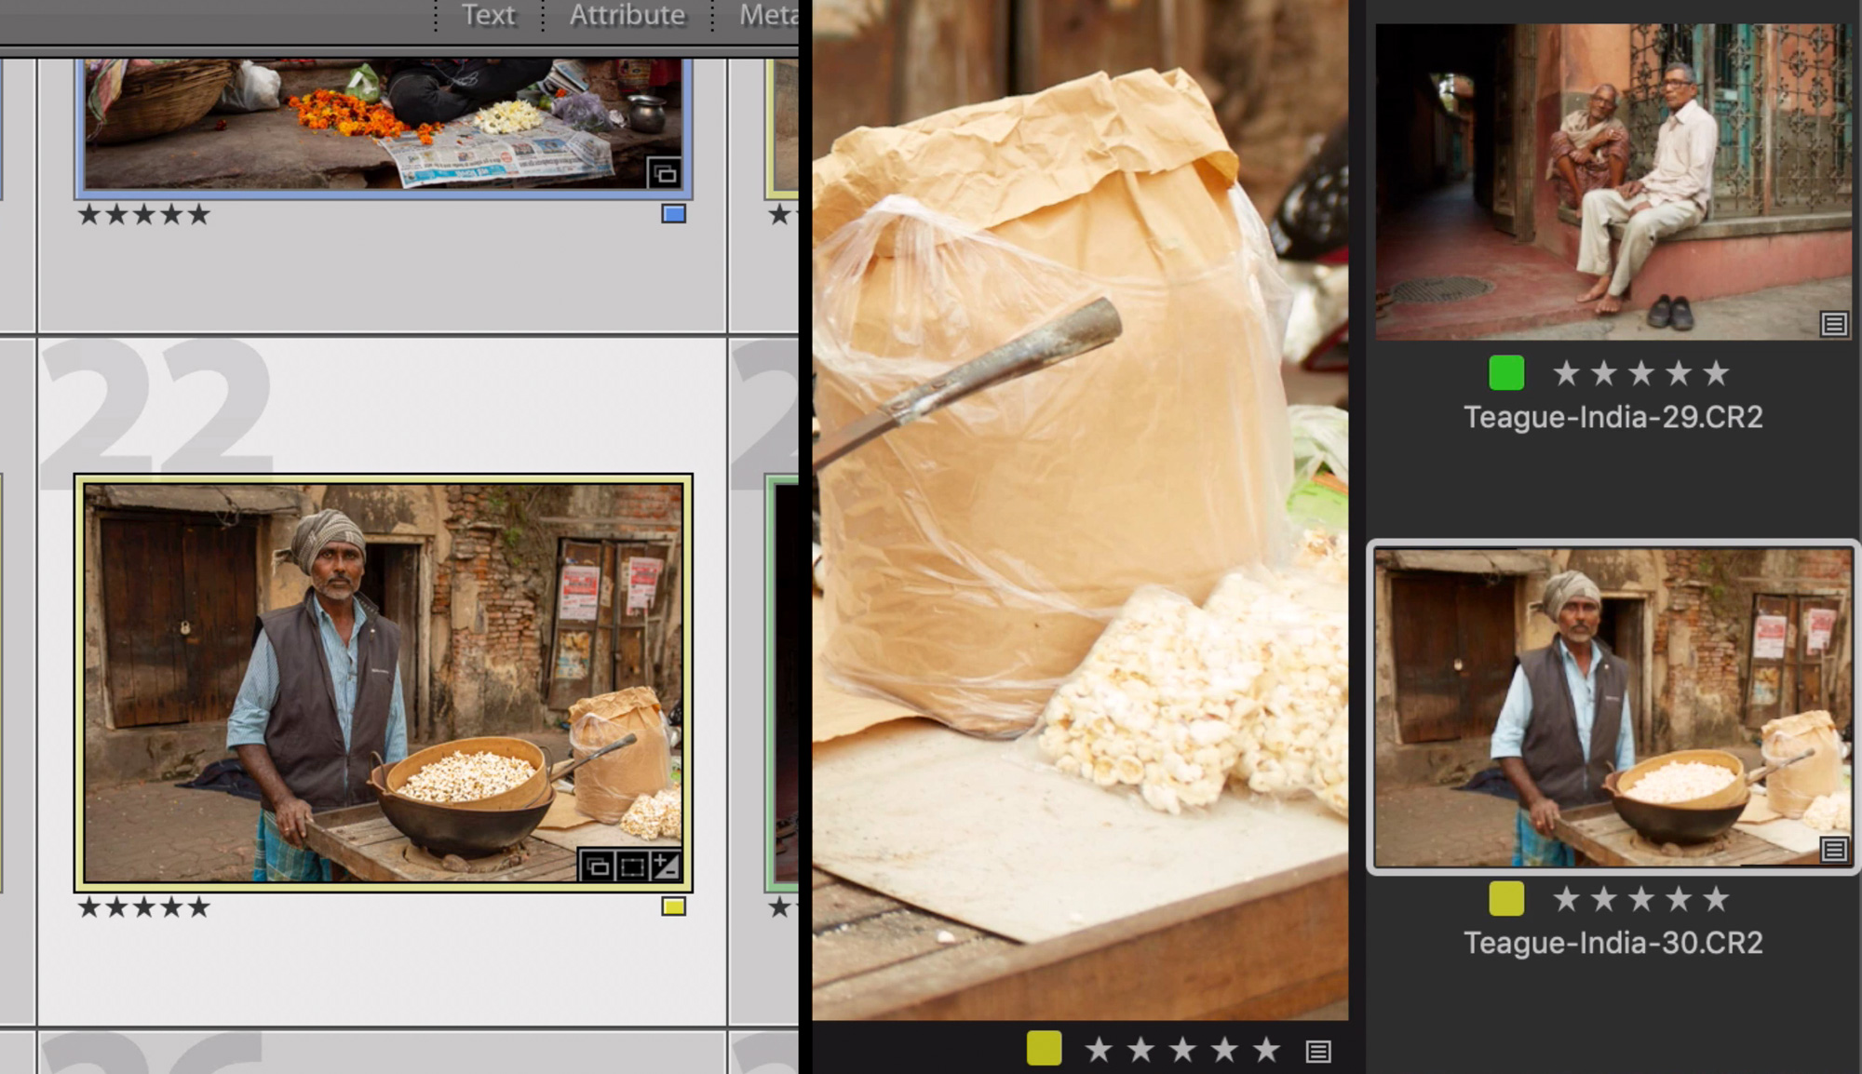Click the collection badge on flower market thumbnail

664,173
